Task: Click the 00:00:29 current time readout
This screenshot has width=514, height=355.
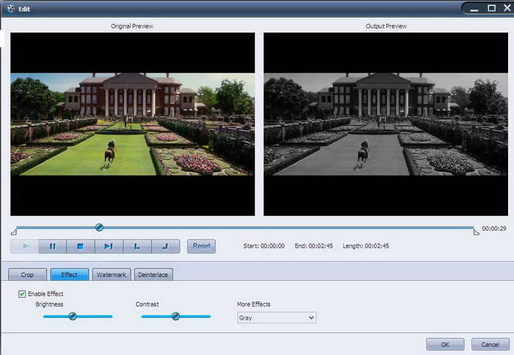Action: (x=494, y=229)
